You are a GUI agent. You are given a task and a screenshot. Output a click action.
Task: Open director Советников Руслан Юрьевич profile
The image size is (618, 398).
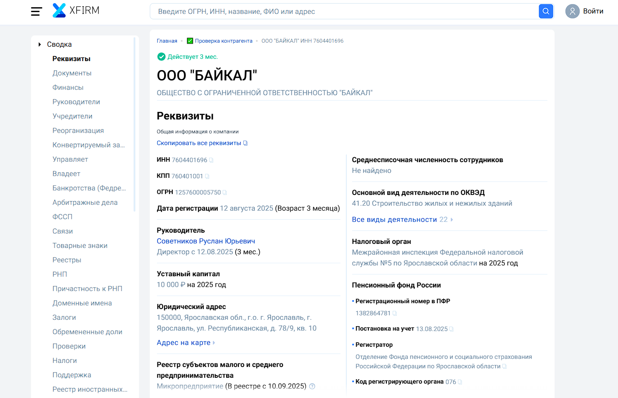(x=206, y=241)
